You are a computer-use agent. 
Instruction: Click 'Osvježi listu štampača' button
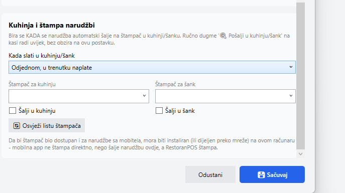coord(47,125)
